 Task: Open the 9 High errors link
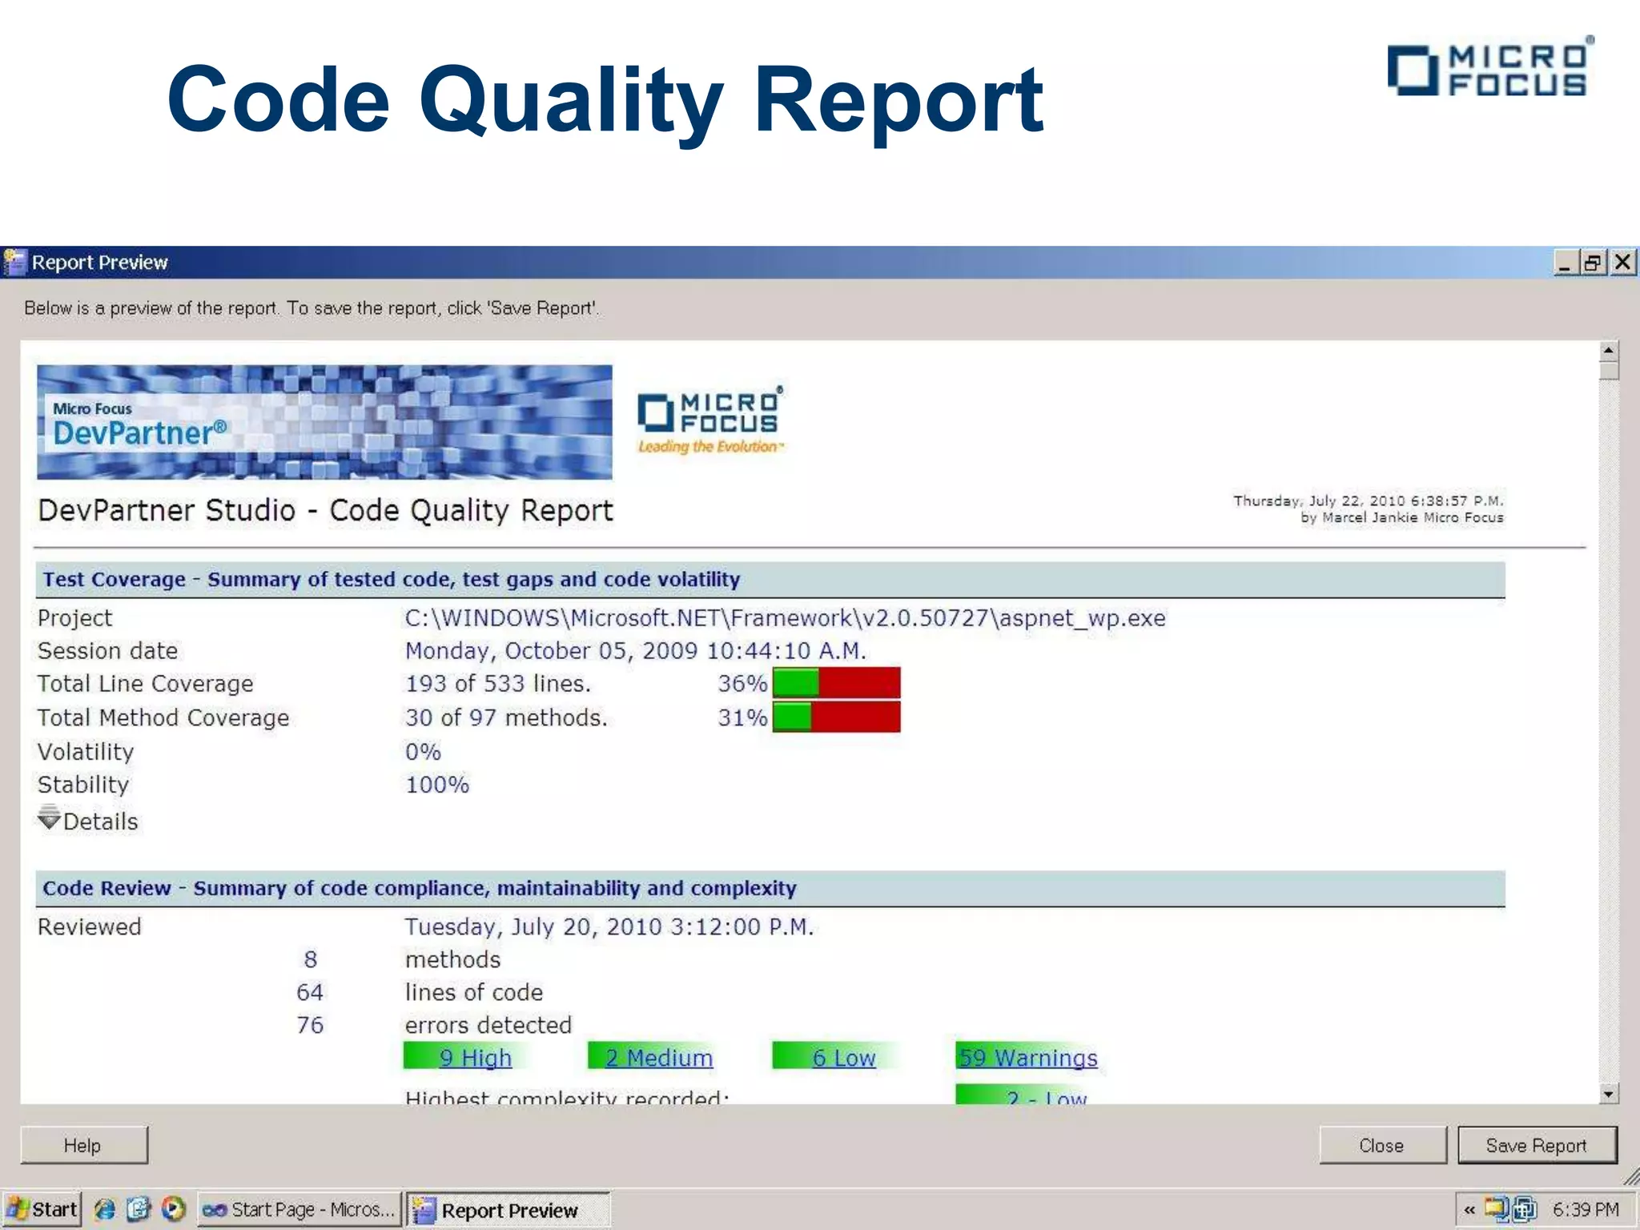click(x=474, y=1057)
